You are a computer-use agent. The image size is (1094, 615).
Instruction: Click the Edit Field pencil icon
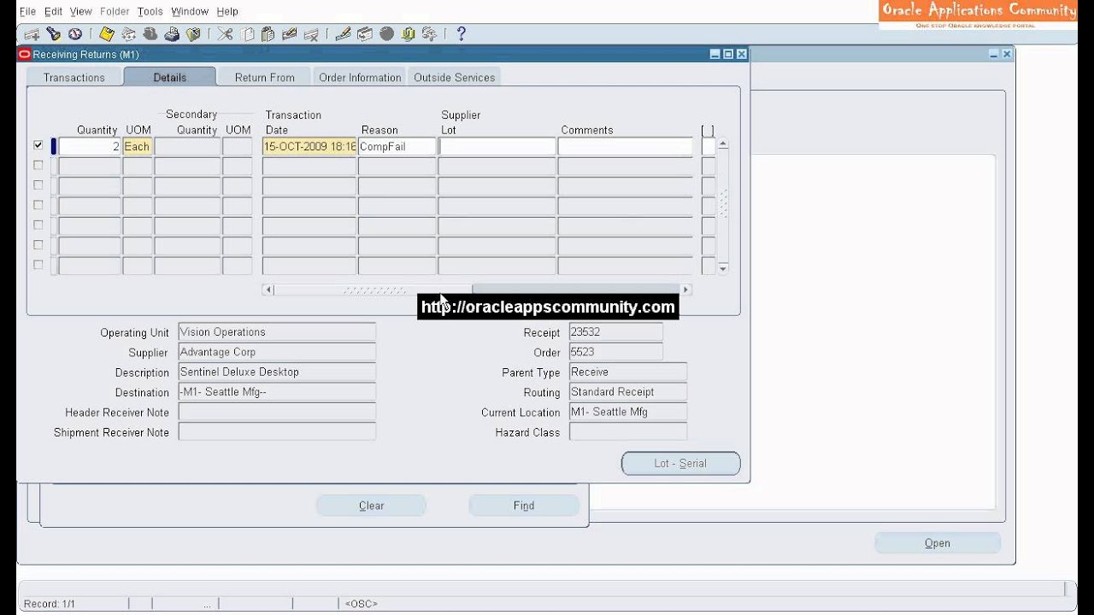pyautogui.click(x=344, y=34)
